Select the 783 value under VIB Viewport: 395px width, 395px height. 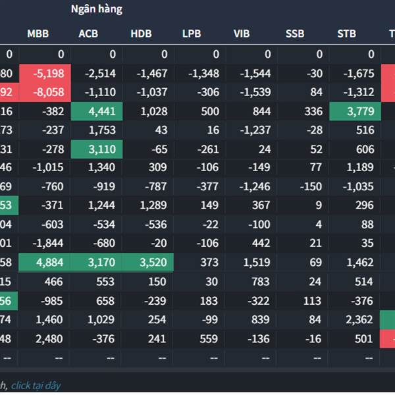tap(261, 282)
